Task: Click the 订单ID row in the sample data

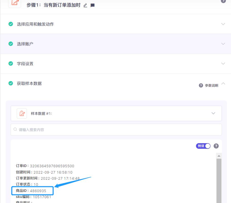Action: pos(45,166)
